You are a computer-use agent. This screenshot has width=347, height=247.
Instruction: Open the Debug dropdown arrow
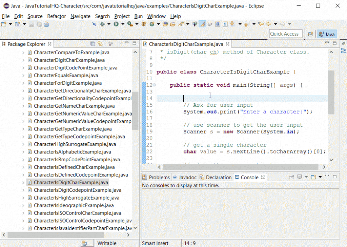[109, 24]
